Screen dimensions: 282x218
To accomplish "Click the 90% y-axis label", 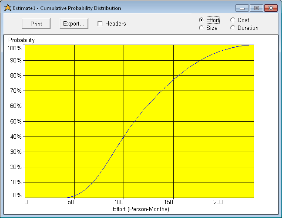I will 16,60.
